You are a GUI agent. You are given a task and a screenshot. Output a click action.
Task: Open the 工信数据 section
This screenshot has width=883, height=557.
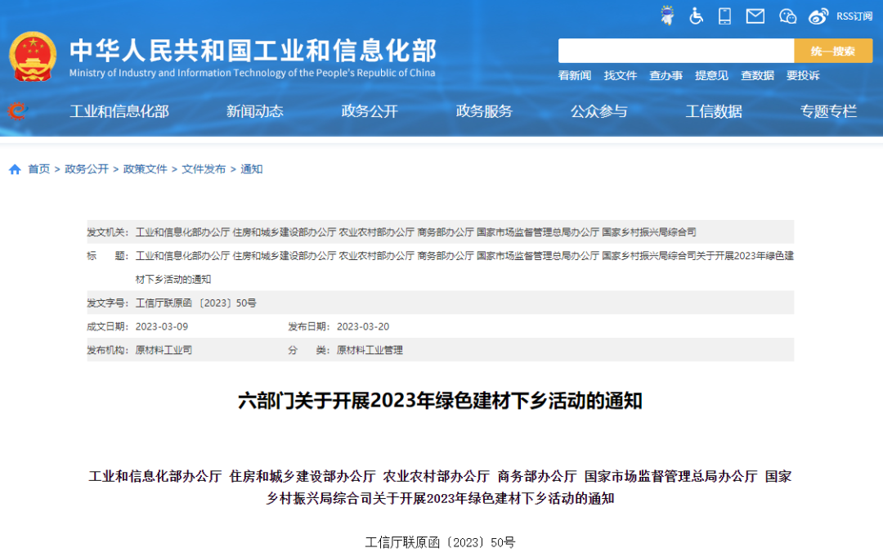pos(714,112)
